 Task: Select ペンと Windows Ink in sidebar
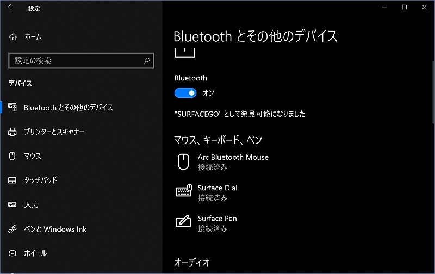(x=55, y=229)
